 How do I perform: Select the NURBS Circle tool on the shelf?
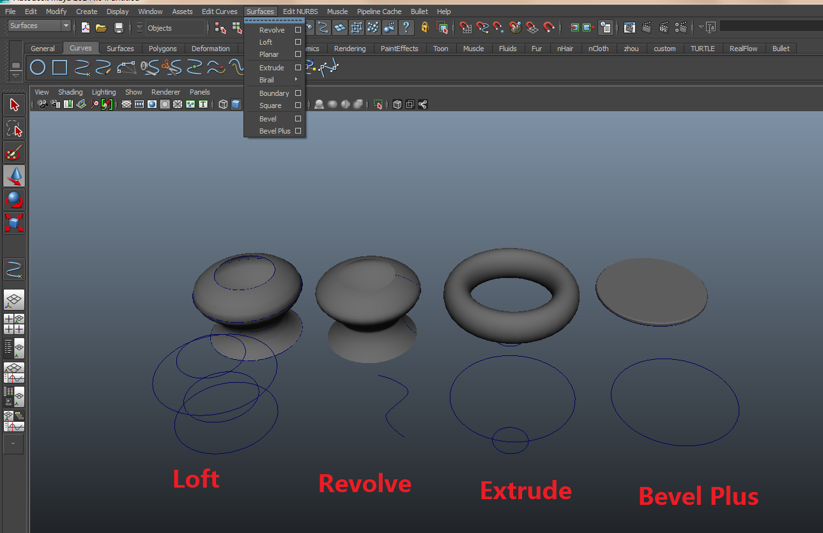pos(38,67)
